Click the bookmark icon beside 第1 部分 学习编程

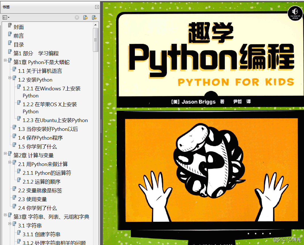coord(10,52)
